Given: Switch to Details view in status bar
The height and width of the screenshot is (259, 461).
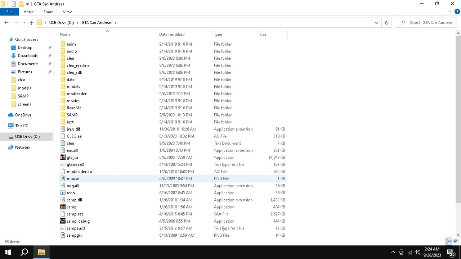Looking at the screenshot, I should click(449, 241).
